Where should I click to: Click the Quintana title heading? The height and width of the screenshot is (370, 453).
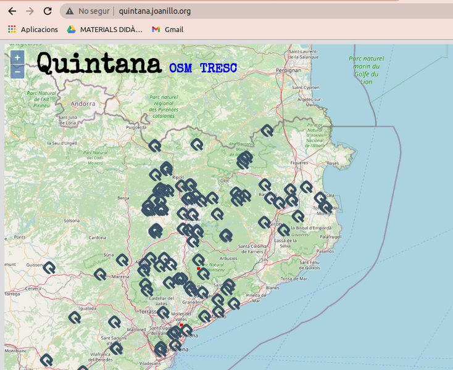pyautogui.click(x=100, y=62)
